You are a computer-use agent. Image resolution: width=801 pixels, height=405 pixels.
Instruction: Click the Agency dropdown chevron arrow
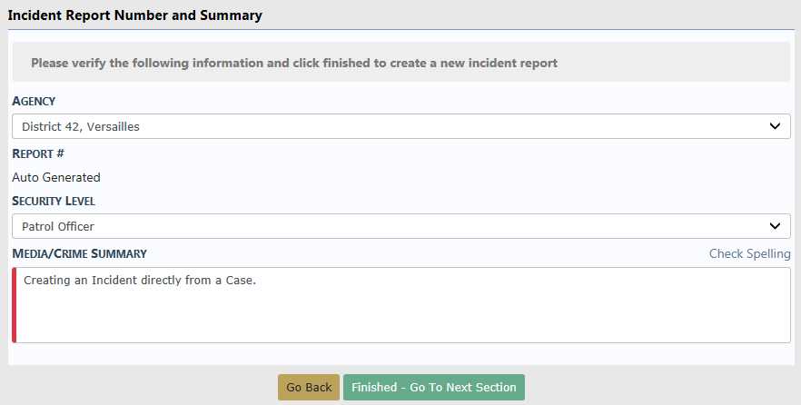[x=775, y=126]
